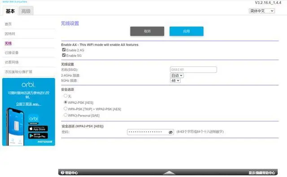
Task: Select WPA-PSK [TKIP] + WPA2-PSK [AES] option
Action: click(x=65, y=108)
